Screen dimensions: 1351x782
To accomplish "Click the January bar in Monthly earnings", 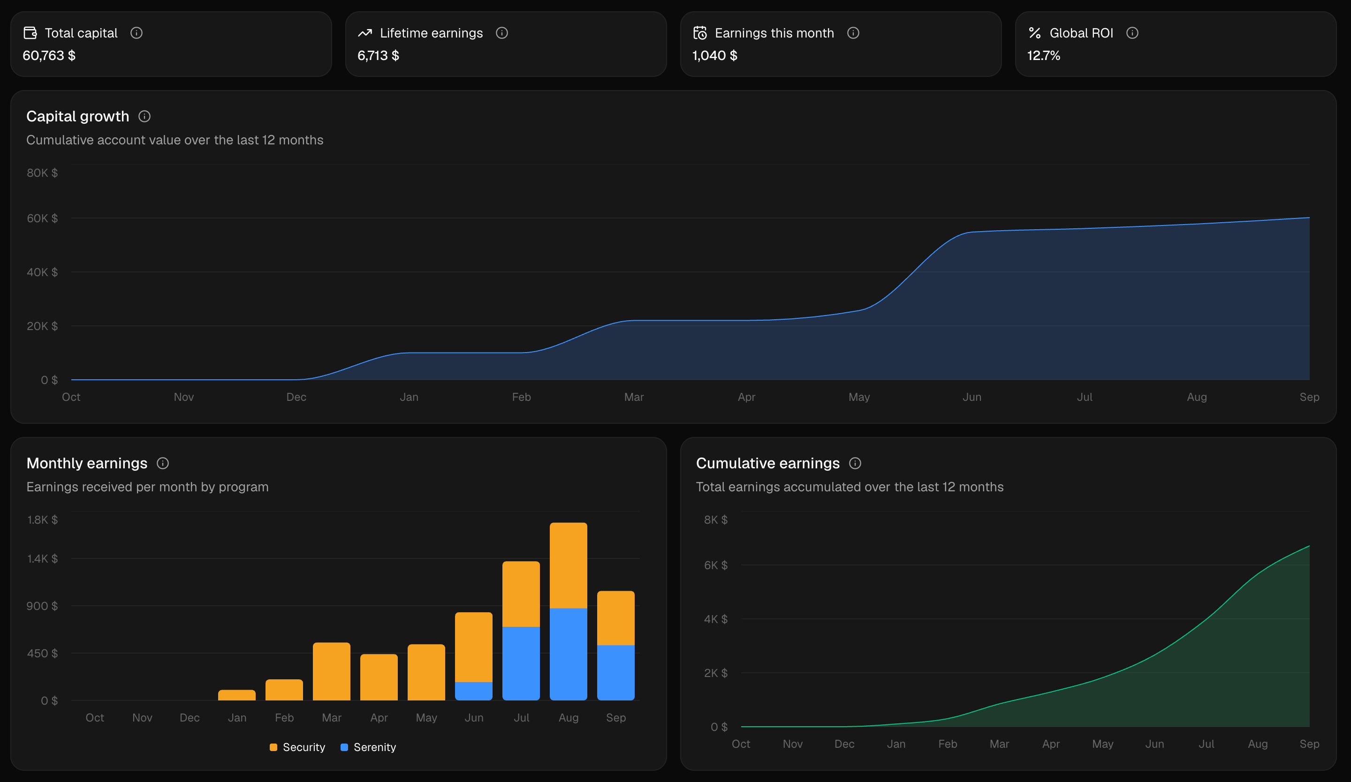I will point(237,695).
